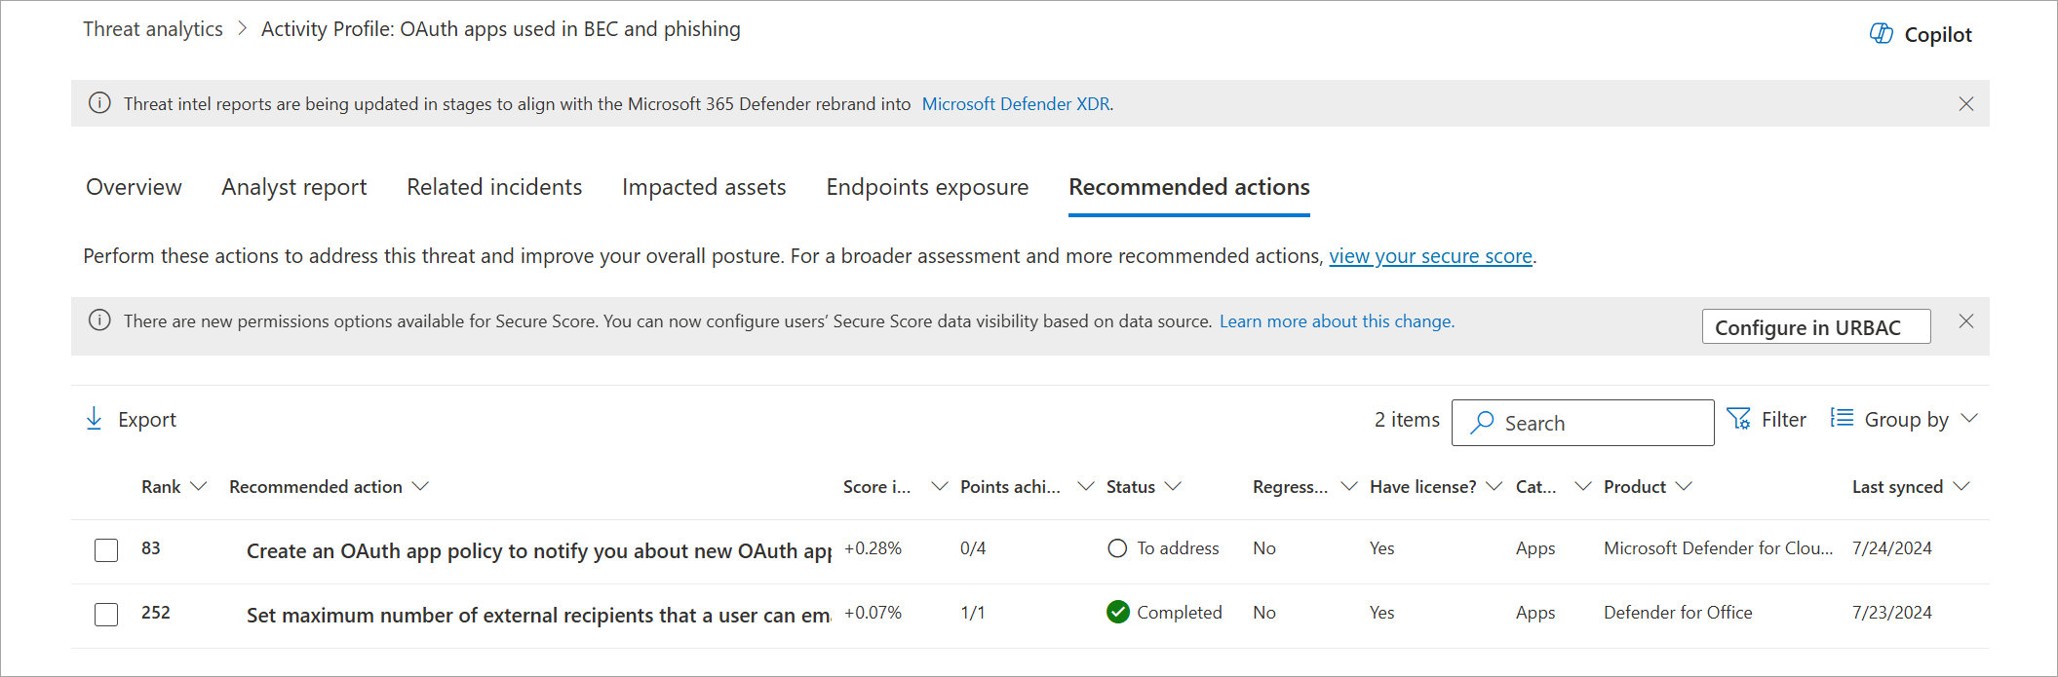The width and height of the screenshot is (2058, 677).
Task: Open the Product column dropdown
Action: 1684,486
